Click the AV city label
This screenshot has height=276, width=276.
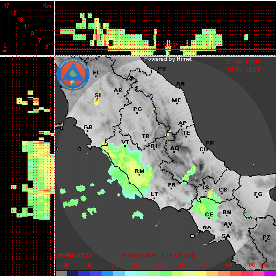(x=228, y=224)
